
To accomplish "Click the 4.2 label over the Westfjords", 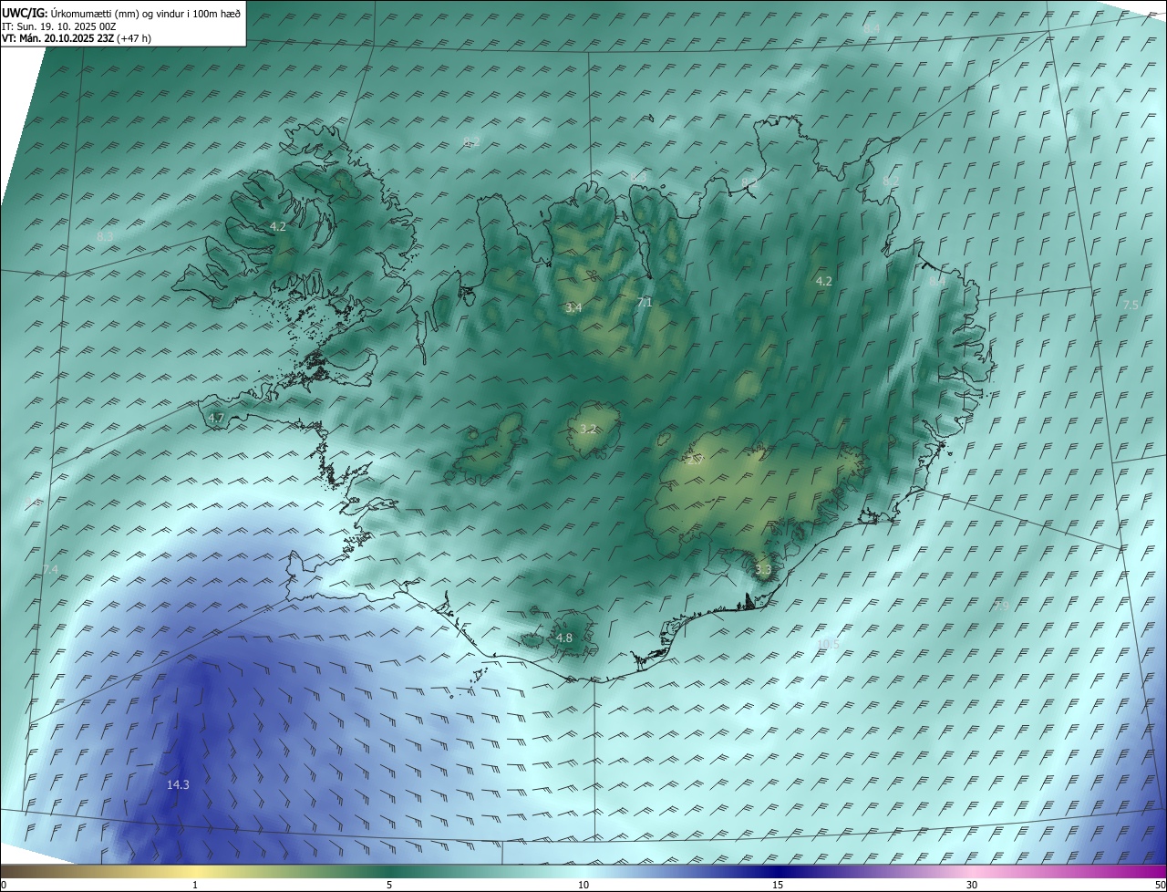I will click(x=278, y=226).
